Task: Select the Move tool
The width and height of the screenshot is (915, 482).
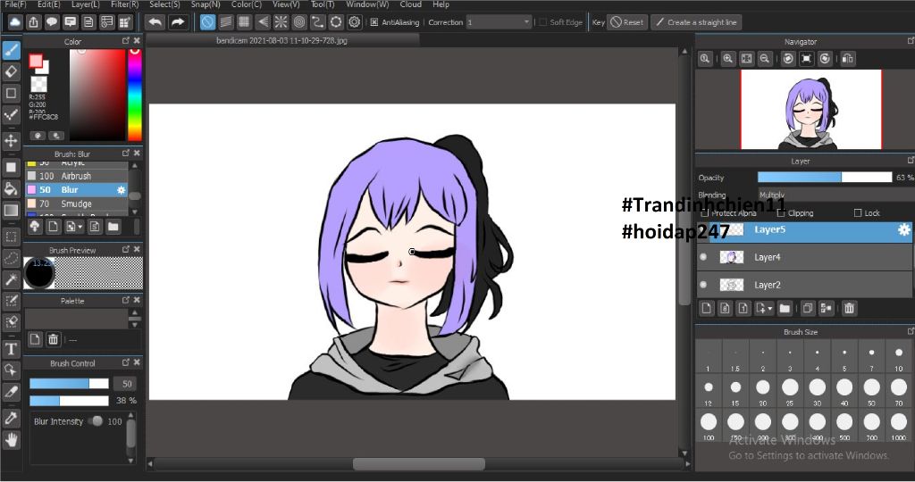Action: [x=11, y=140]
